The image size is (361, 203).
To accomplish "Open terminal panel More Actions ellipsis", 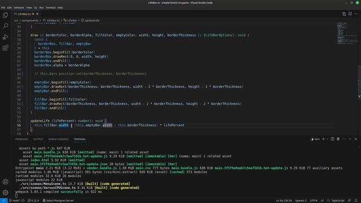I will [344, 139].
